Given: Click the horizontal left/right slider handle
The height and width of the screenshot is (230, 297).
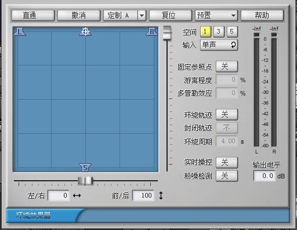Looking at the screenshot, I should tap(85, 181).
